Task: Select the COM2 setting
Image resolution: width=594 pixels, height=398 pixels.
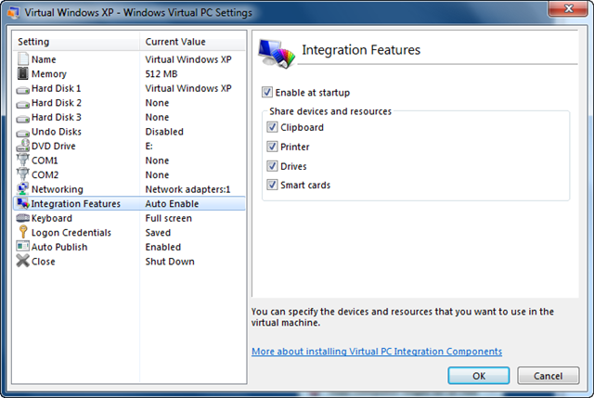Action: (x=129, y=174)
